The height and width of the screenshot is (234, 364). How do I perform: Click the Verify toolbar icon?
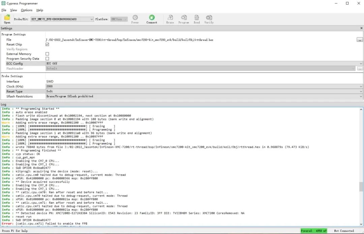209,17
